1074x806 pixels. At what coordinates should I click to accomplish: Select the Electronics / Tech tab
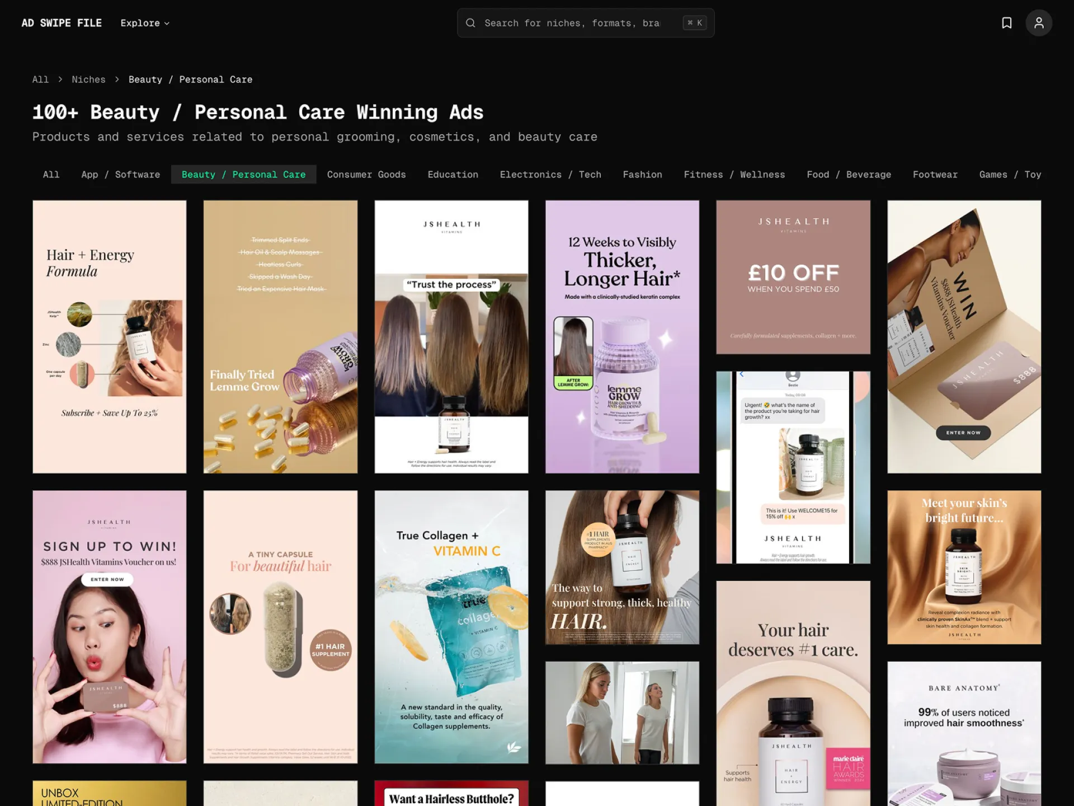pos(550,175)
